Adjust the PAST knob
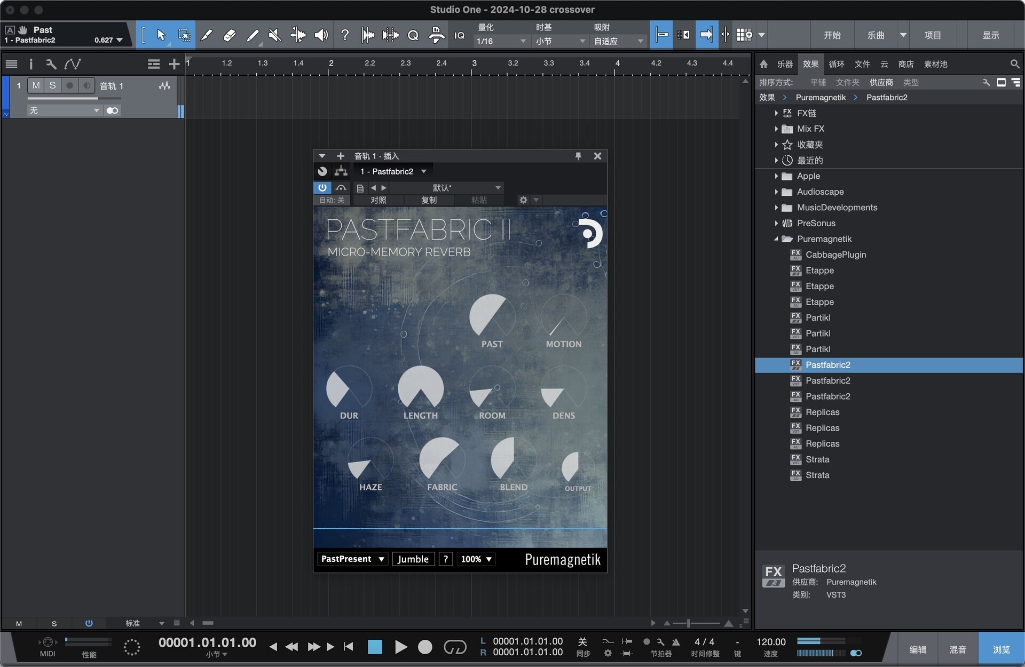The height and width of the screenshot is (667, 1025). (x=492, y=316)
